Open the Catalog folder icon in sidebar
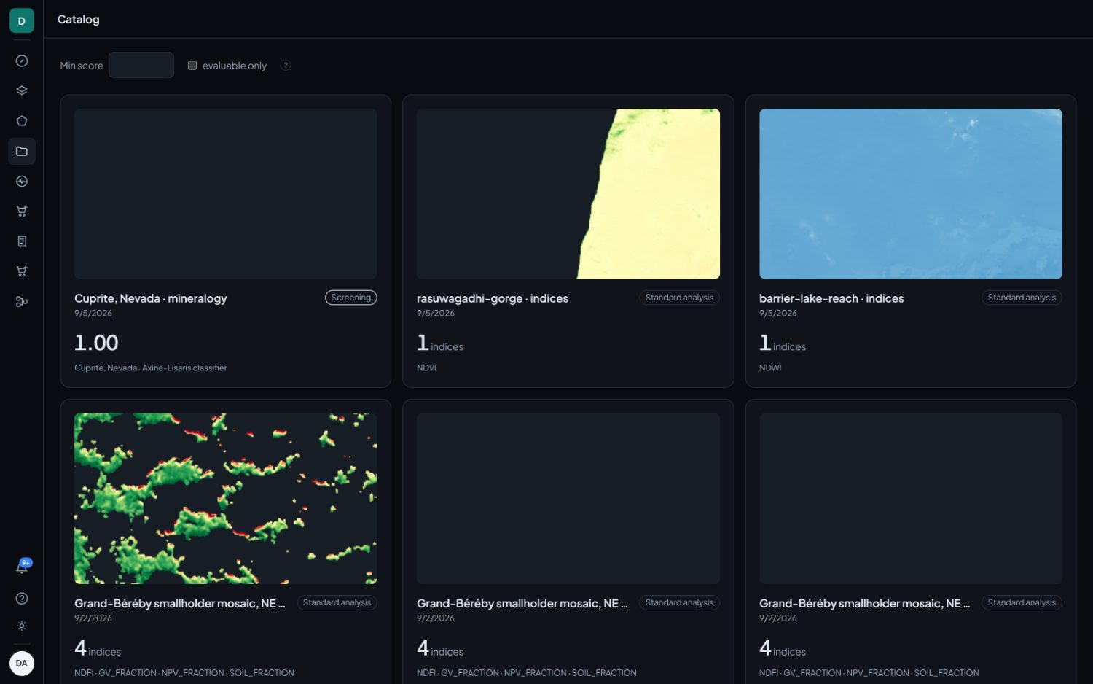This screenshot has width=1093, height=684. tap(22, 151)
